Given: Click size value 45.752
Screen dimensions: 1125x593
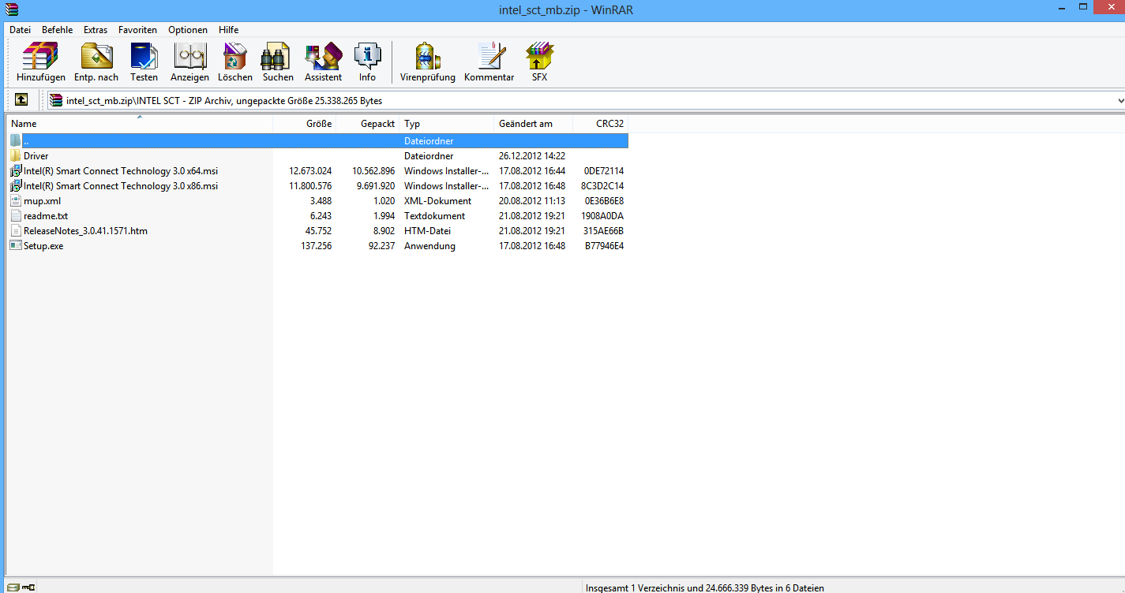Looking at the screenshot, I should pos(318,230).
